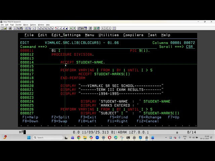Click 'END-PERFORM' on line 000018
215x161 pixels.
(x=73, y=78)
